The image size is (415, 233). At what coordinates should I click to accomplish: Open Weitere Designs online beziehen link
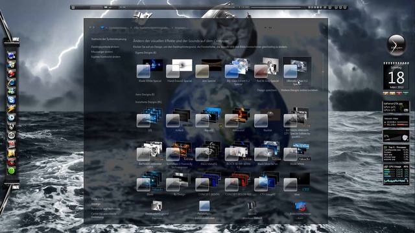tap(300, 90)
